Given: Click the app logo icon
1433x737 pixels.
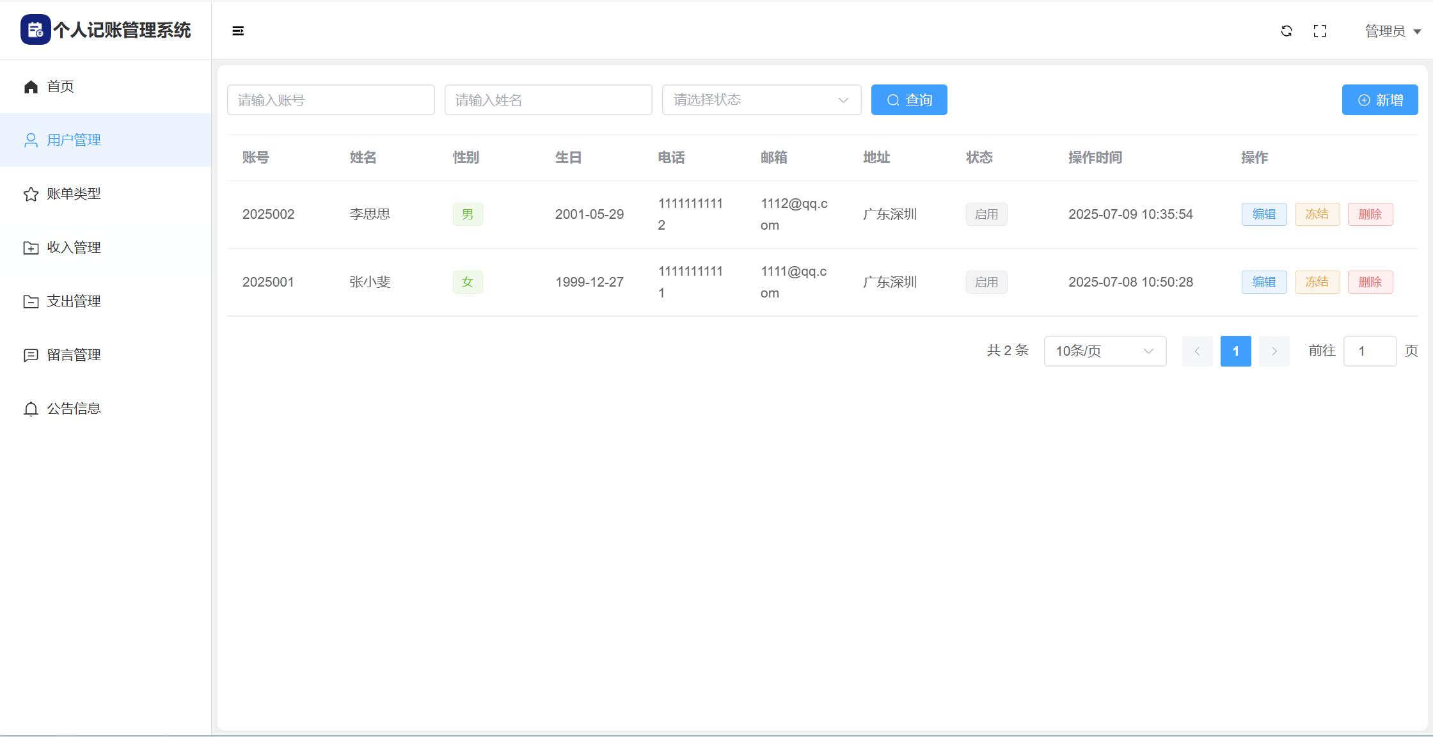Looking at the screenshot, I should pyautogui.click(x=35, y=30).
